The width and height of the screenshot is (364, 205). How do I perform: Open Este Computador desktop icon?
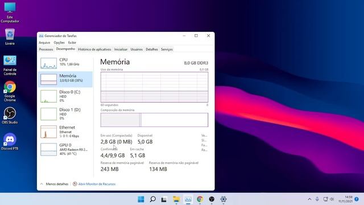tap(10, 13)
